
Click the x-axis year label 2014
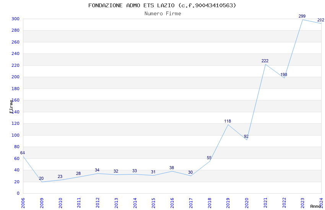(135, 203)
